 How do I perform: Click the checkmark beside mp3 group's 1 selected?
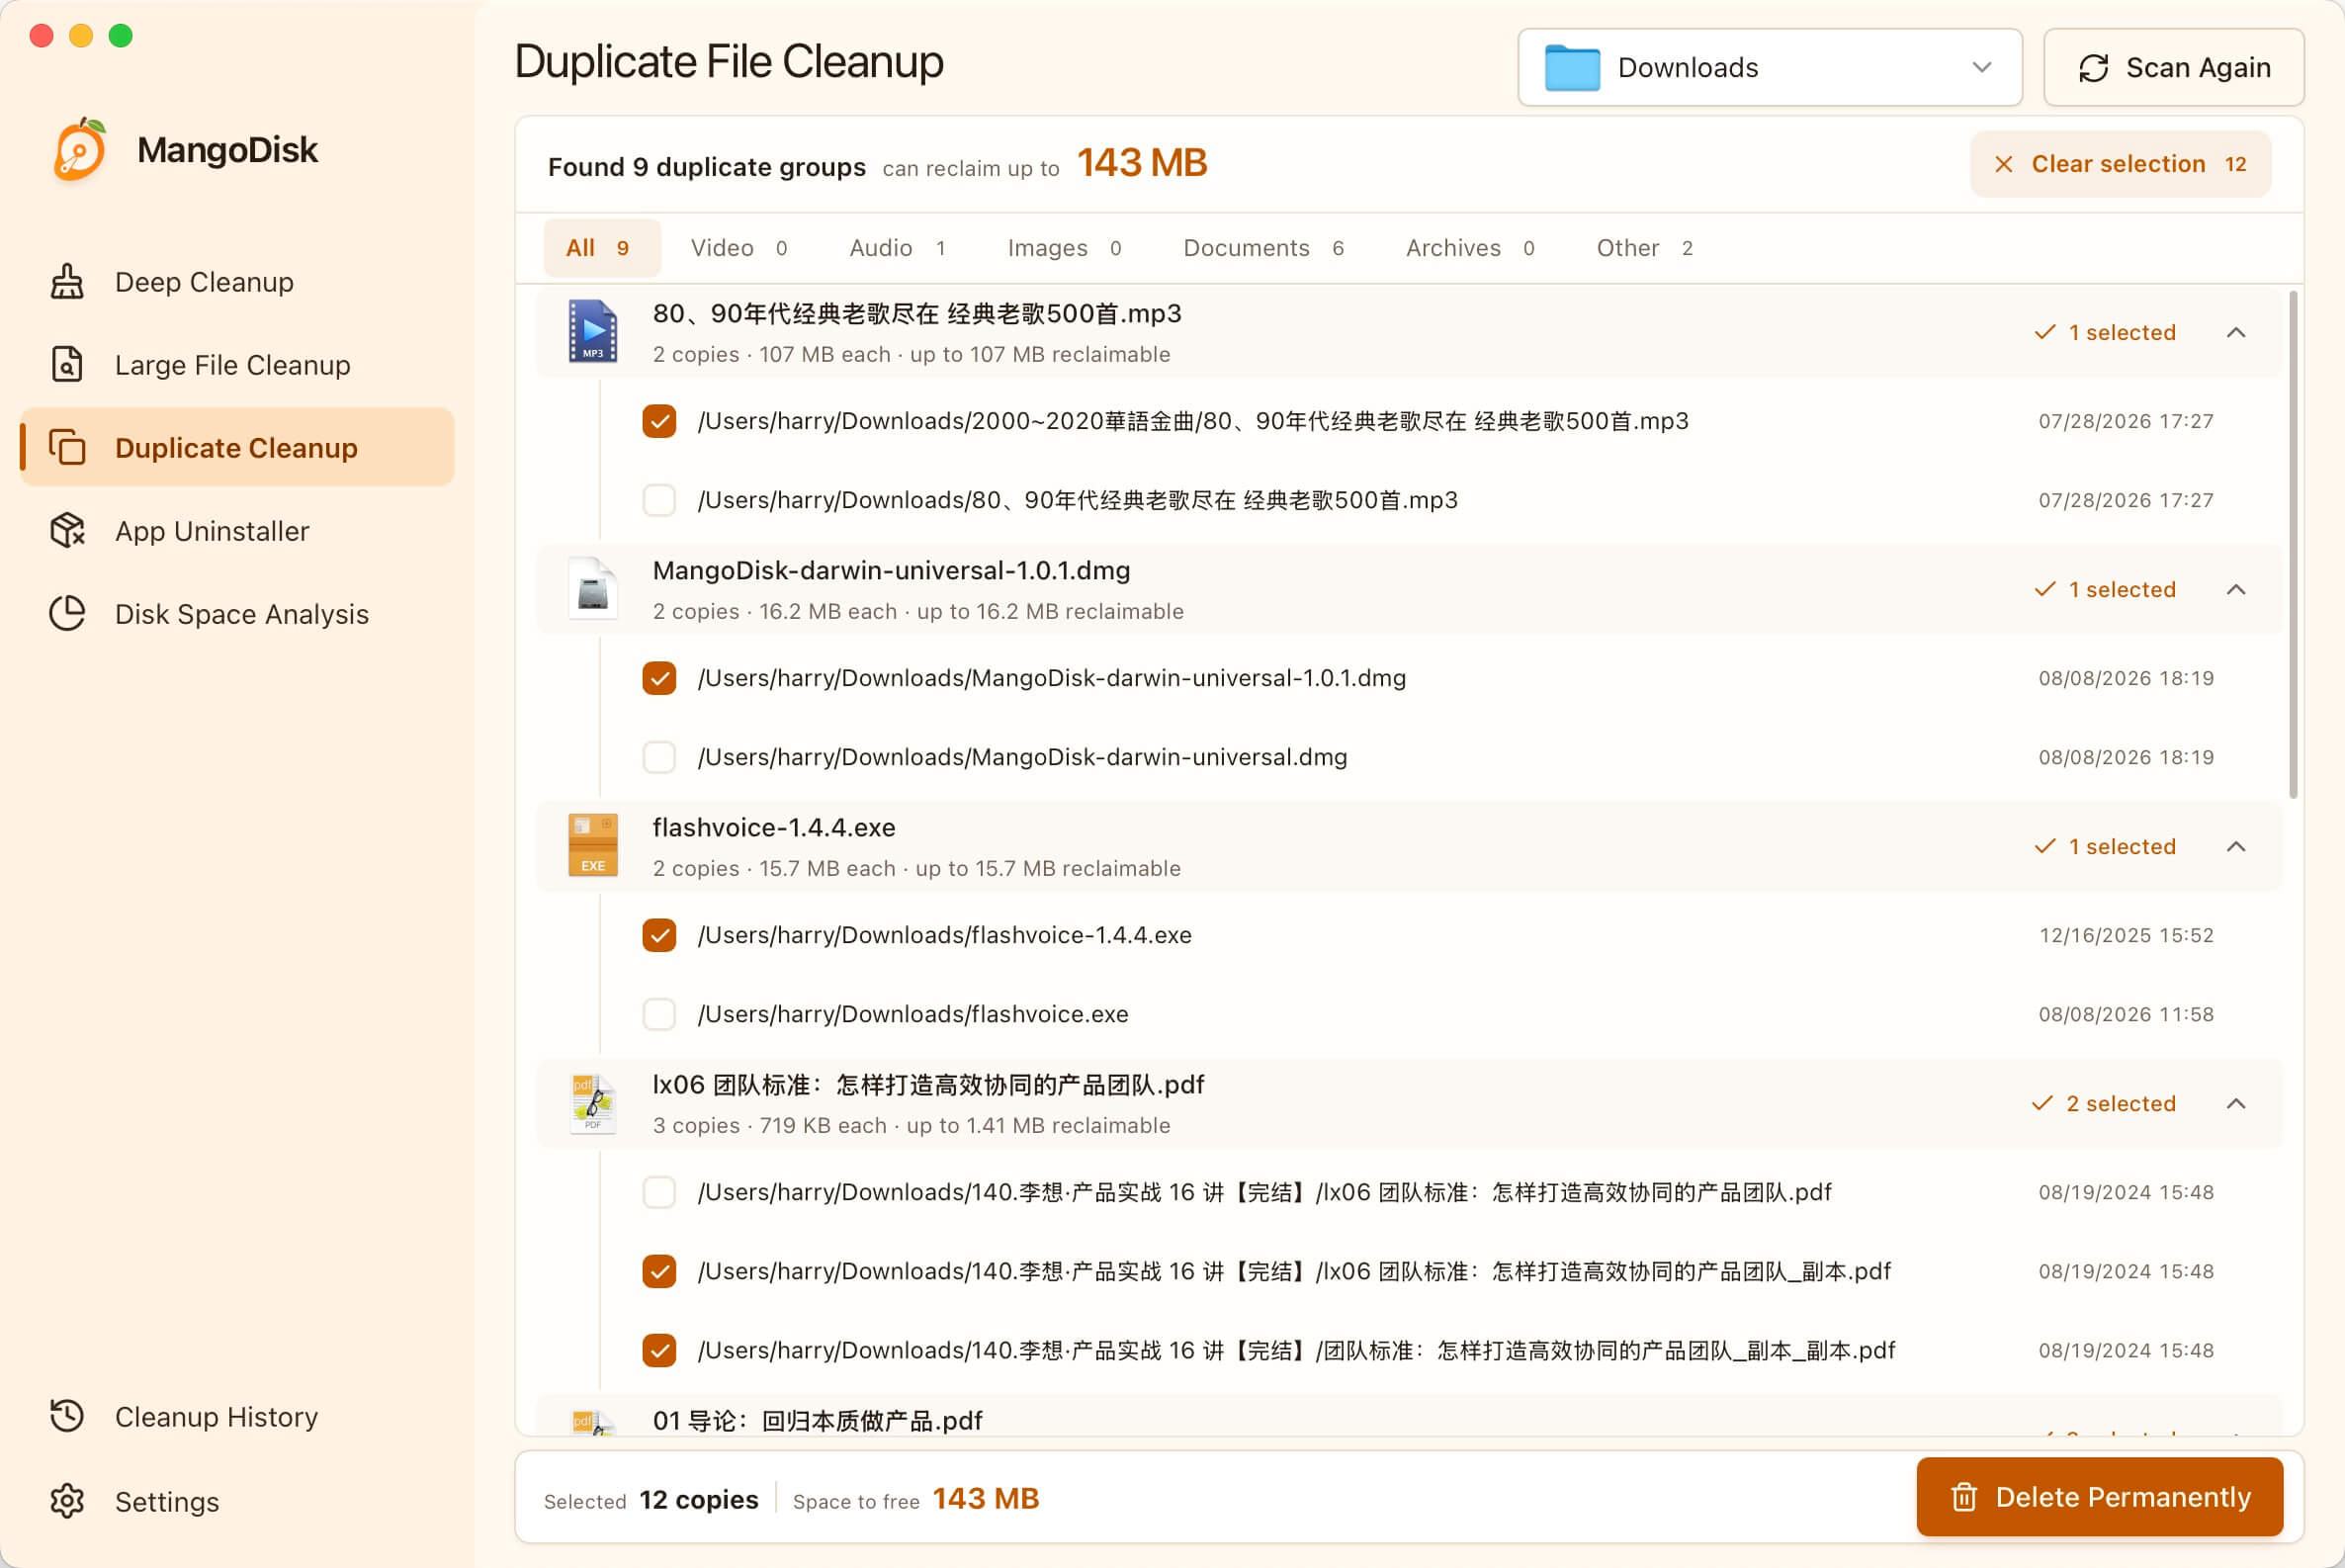pos(2045,332)
